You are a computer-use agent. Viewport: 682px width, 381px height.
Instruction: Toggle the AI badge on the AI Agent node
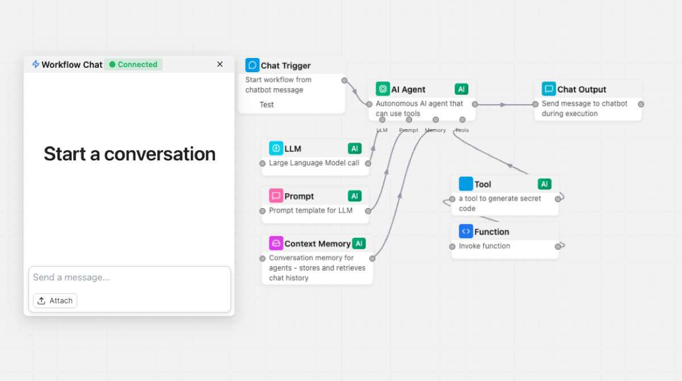461,89
